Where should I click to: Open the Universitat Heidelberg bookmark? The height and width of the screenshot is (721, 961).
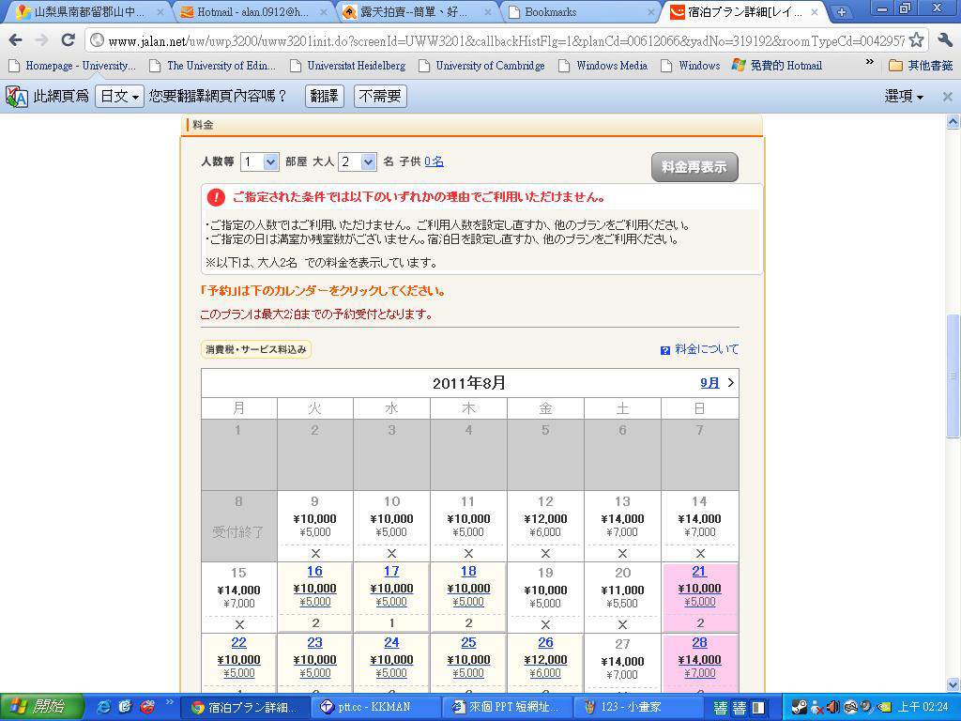pyautogui.click(x=347, y=66)
